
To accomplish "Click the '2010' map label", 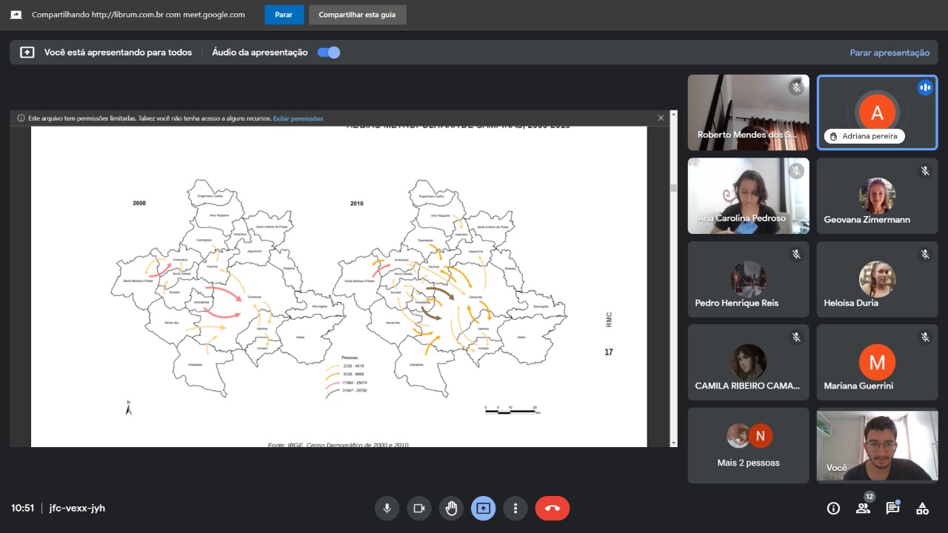I will (357, 203).
